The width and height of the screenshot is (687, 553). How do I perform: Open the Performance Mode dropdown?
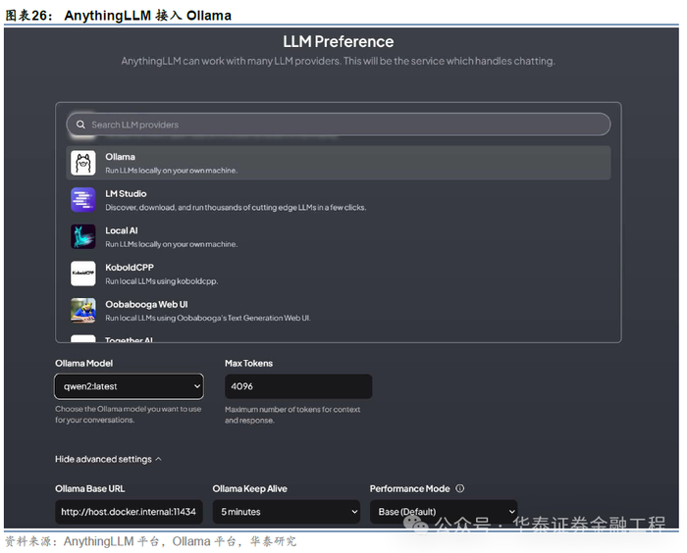444,512
